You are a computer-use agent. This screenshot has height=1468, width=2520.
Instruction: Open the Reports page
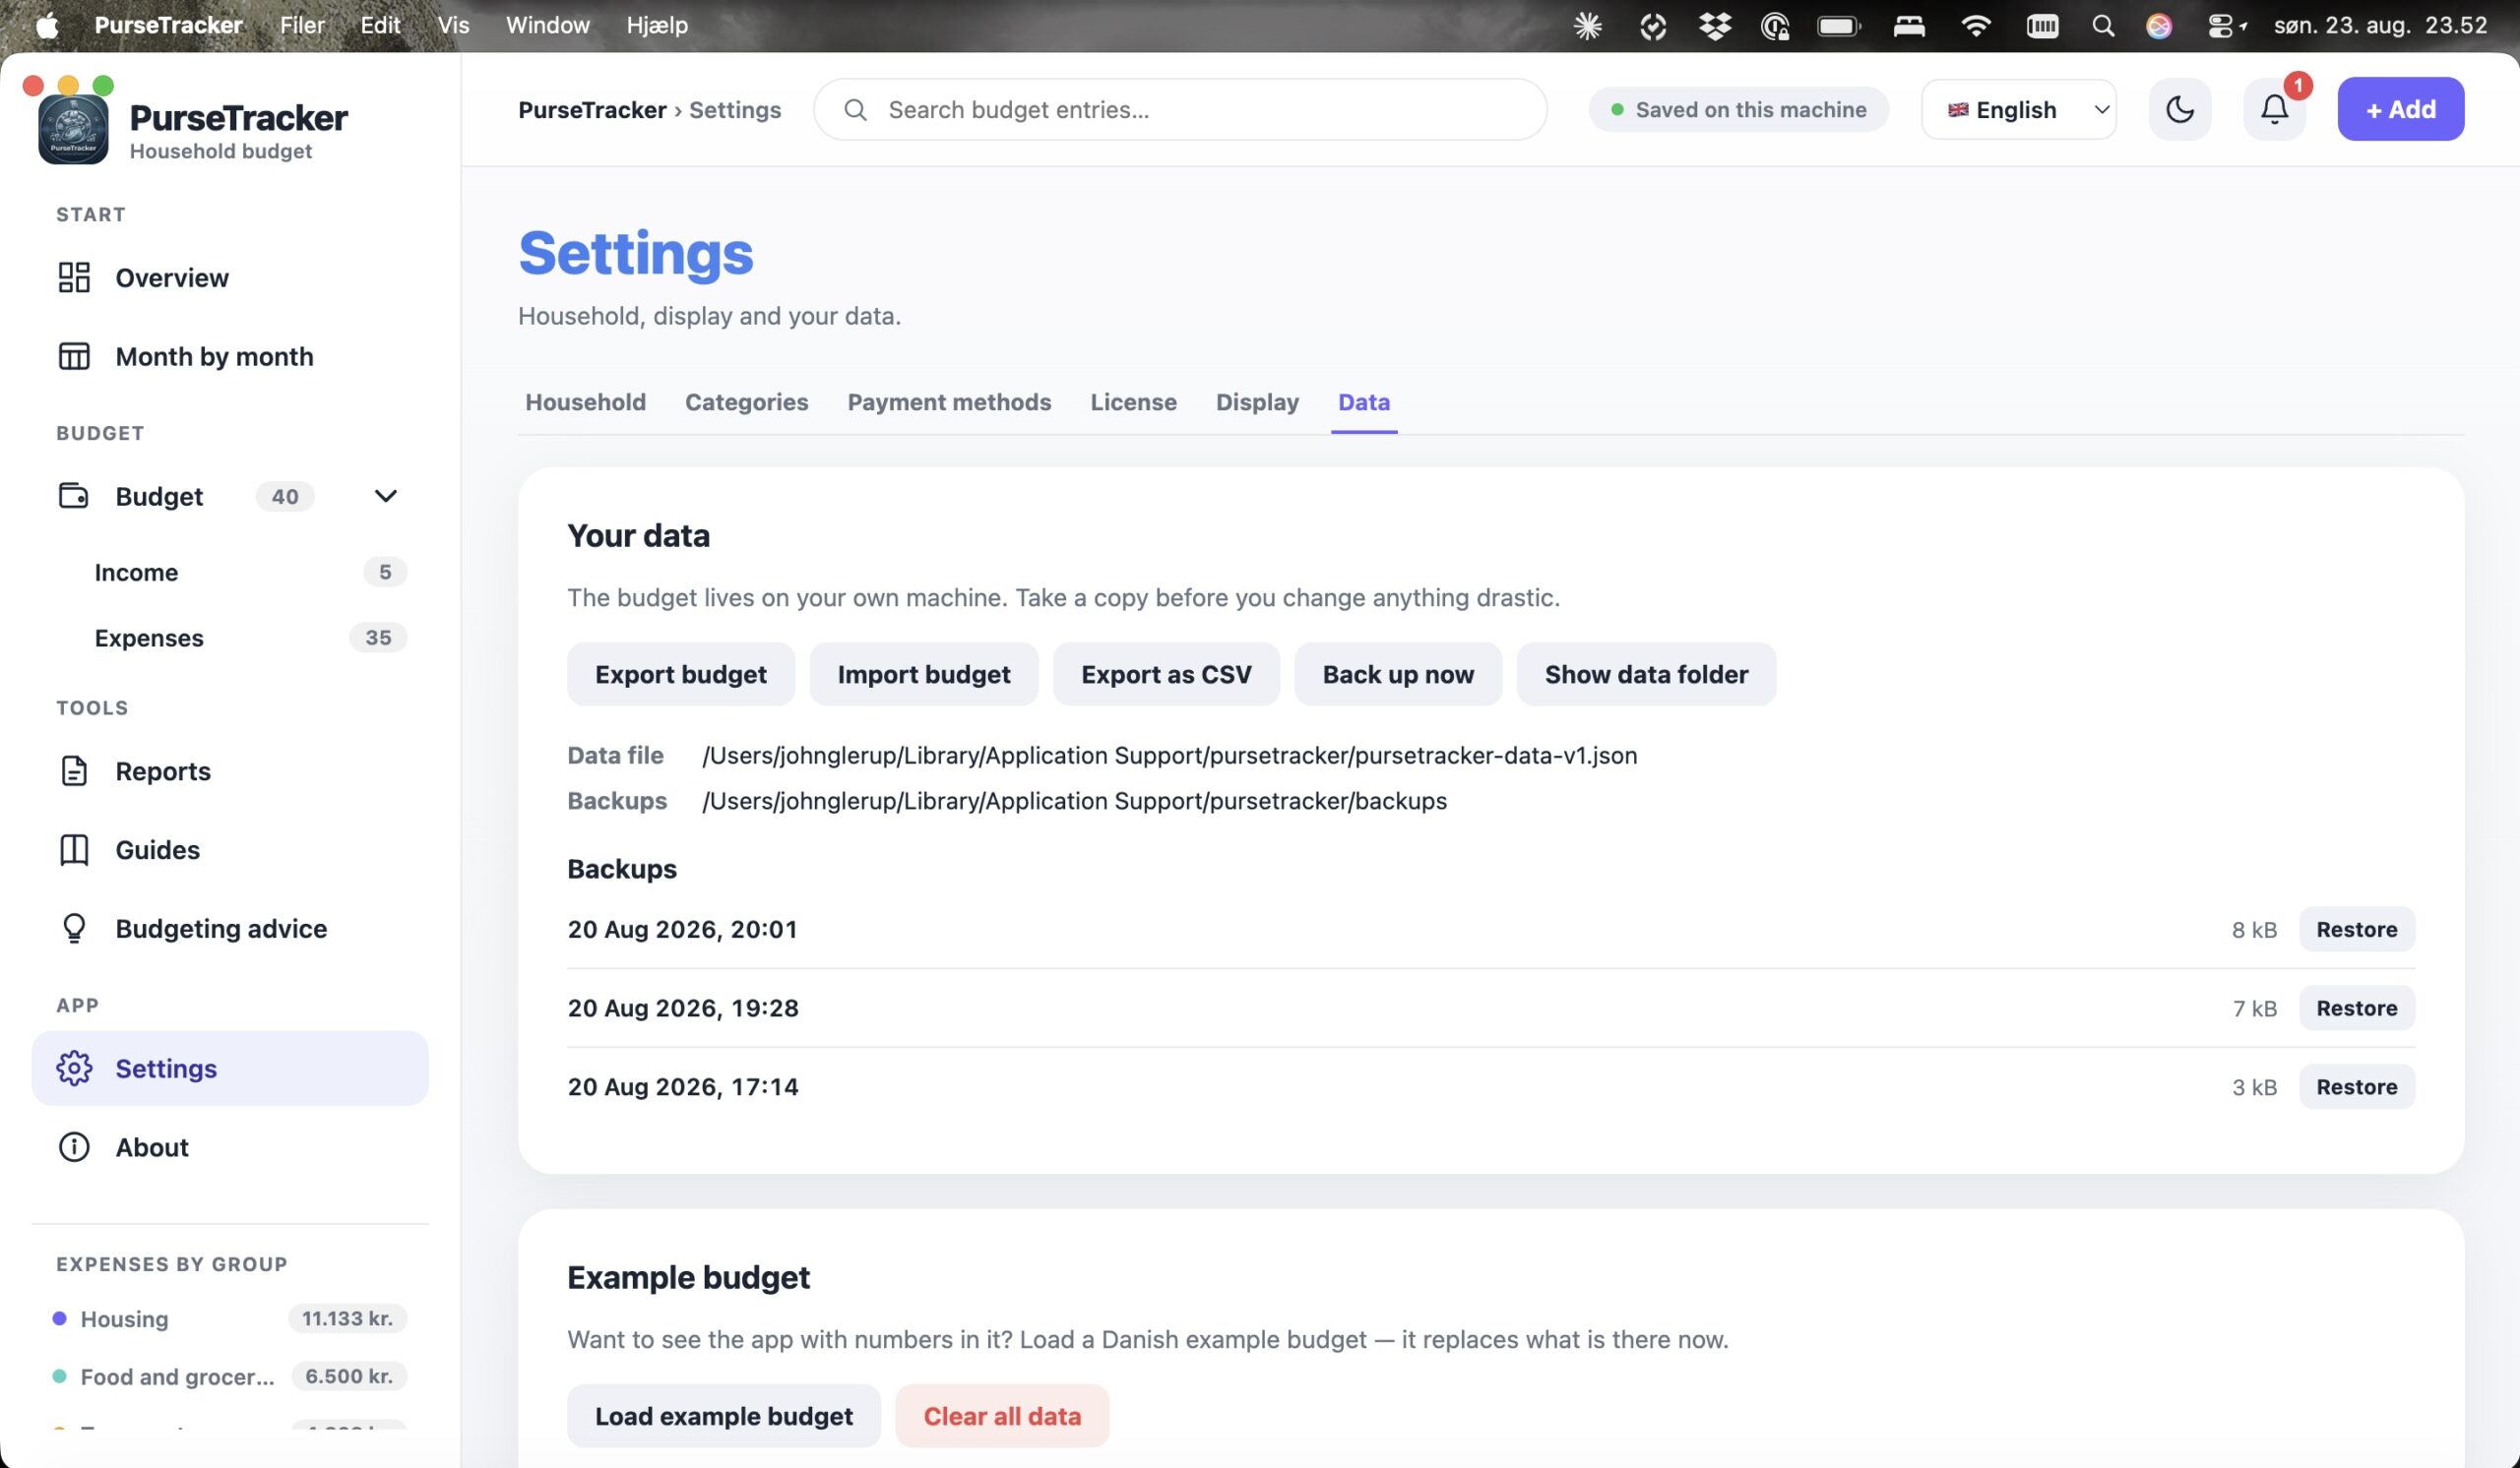230,770
